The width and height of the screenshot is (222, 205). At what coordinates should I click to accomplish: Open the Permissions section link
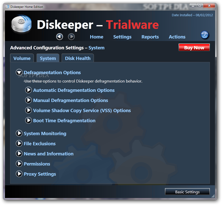(x=37, y=164)
